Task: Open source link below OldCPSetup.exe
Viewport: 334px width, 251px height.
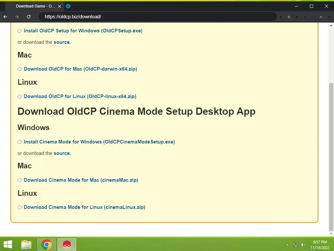Action: pyautogui.click(x=62, y=42)
